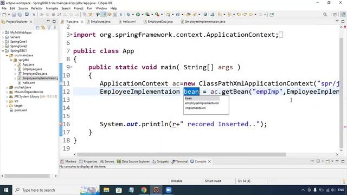Viewport: 347px width, 195px height.
Task: Open the Navigate menu
Action: pos(52,9)
